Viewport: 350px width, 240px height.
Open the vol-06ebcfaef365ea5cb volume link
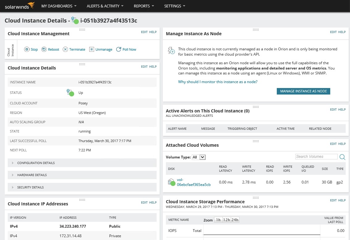click(194, 182)
